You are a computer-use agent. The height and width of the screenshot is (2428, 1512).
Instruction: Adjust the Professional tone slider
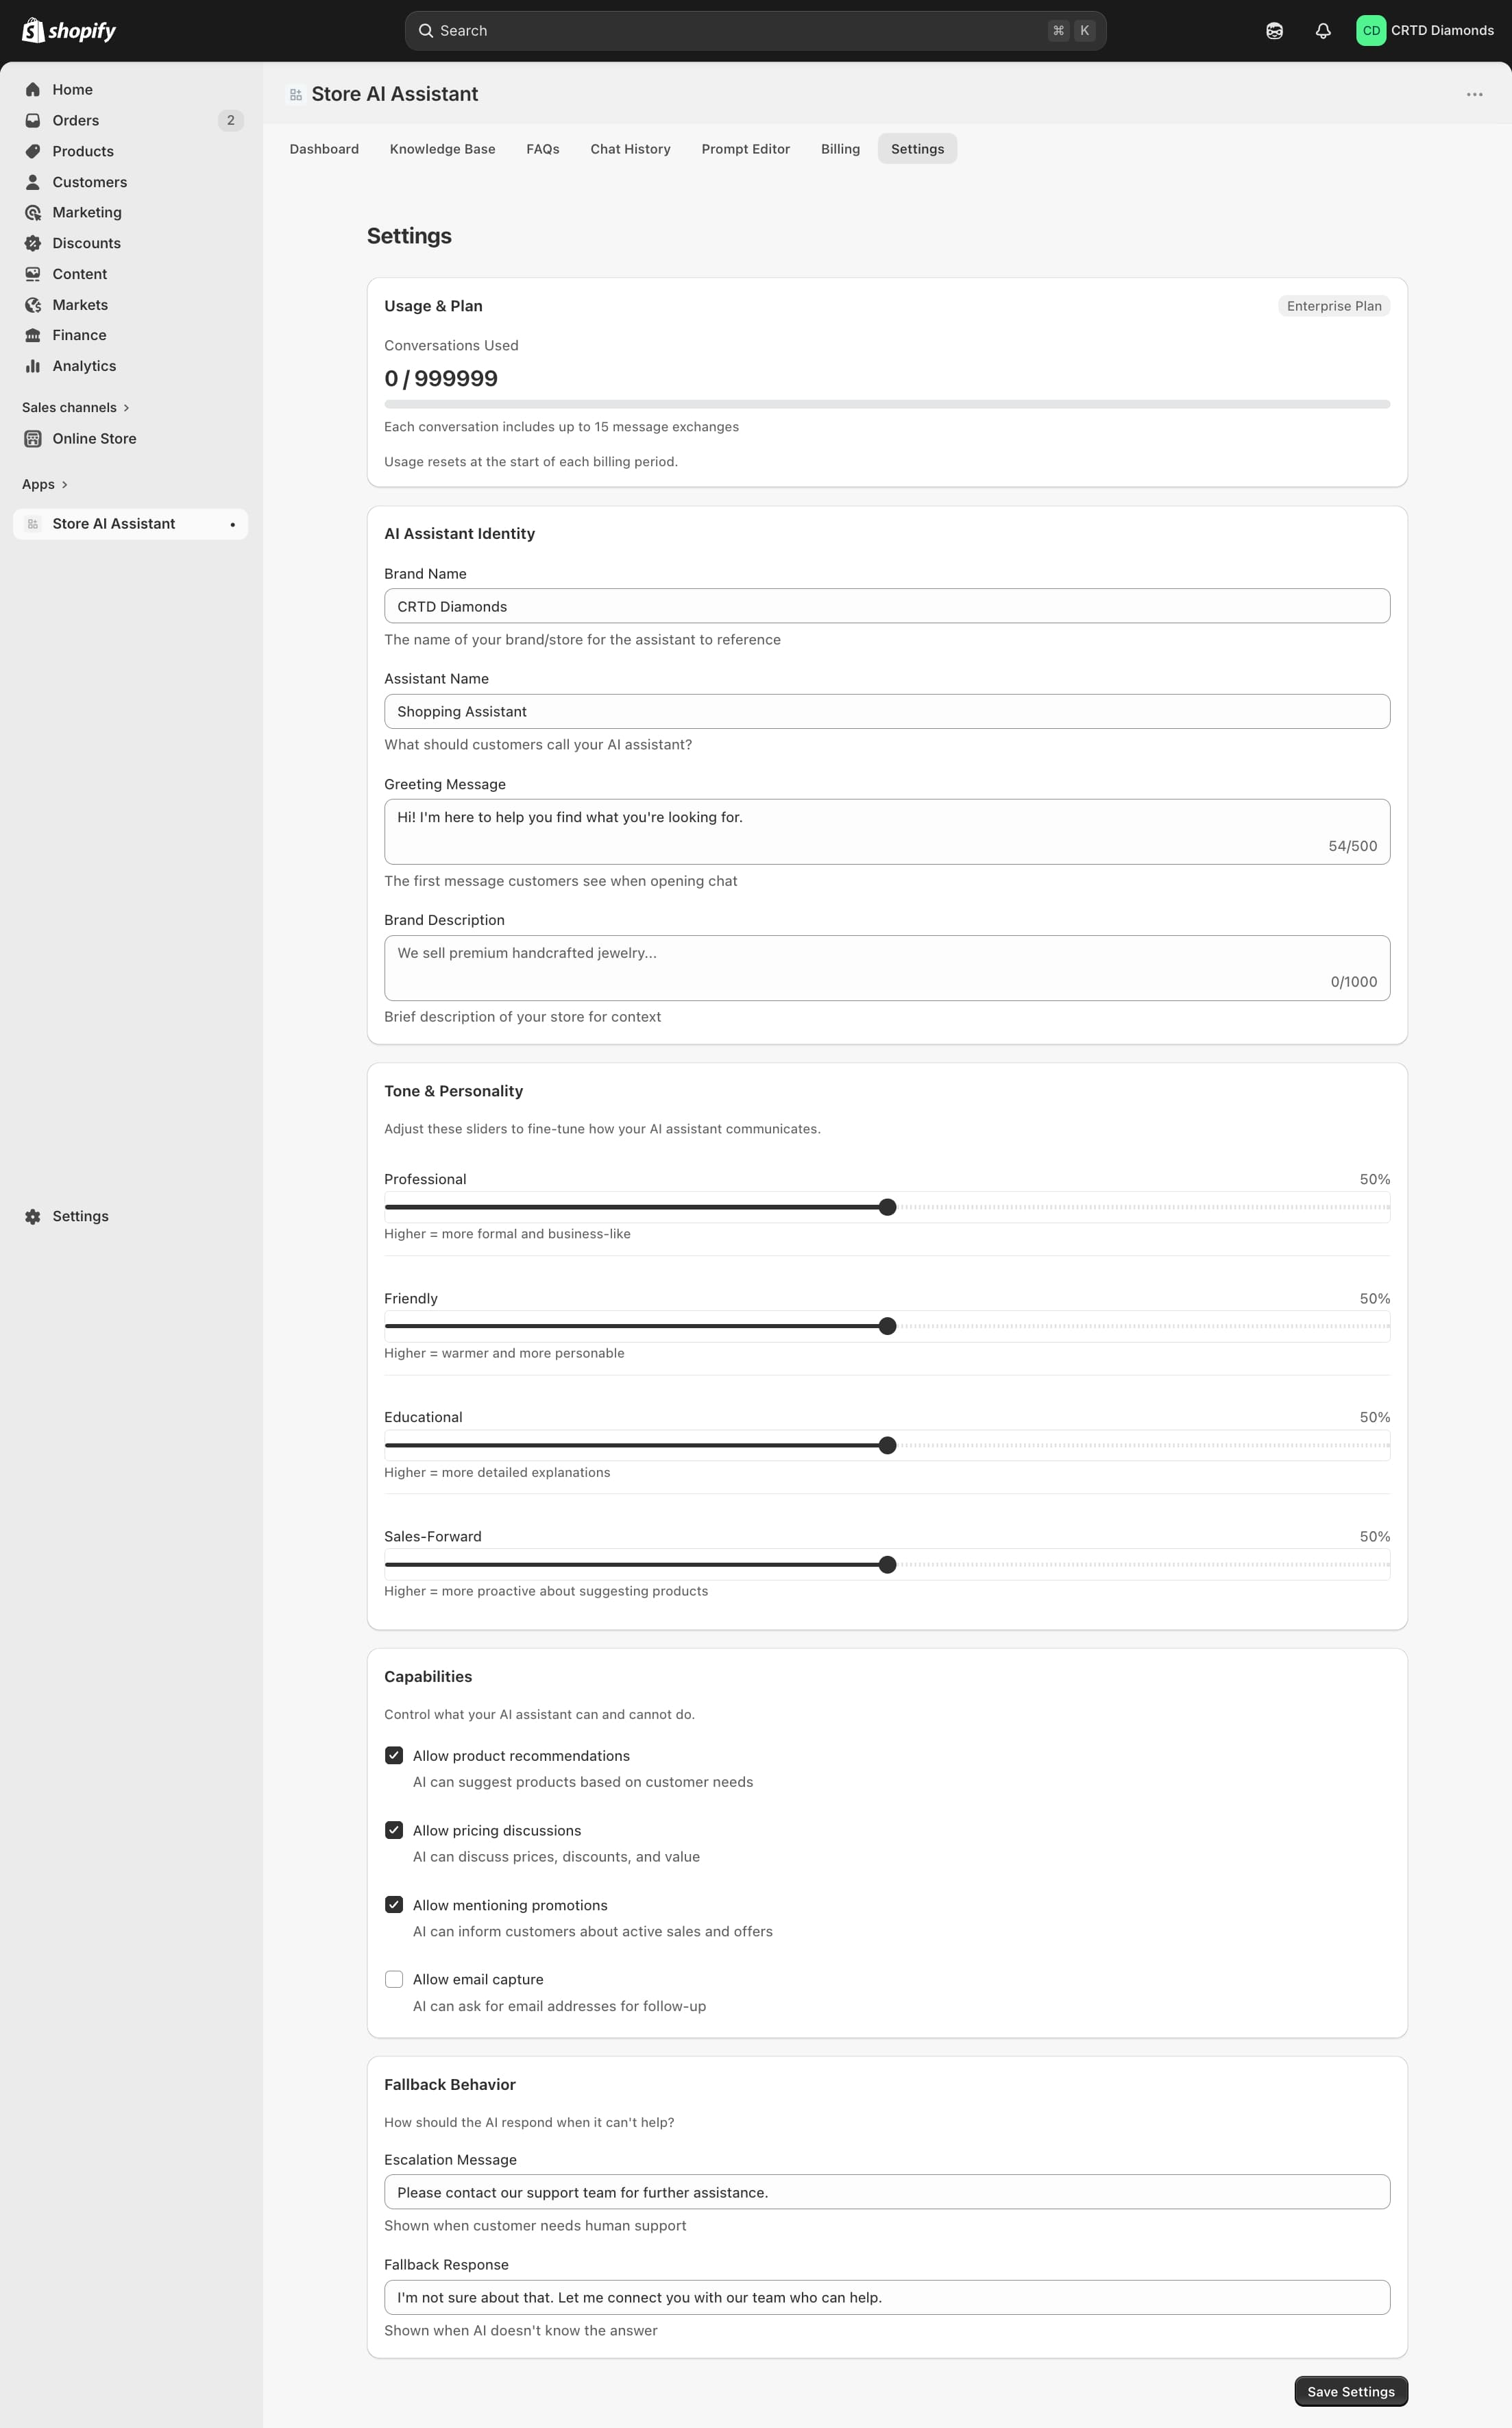click(x=887, y=1207)
